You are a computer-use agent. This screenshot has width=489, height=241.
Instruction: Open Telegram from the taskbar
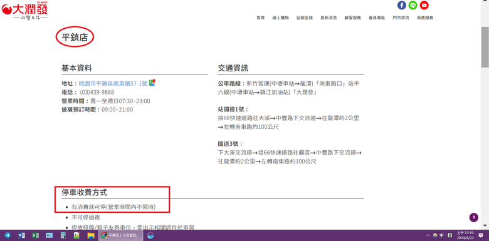click(x=7, y=235)
